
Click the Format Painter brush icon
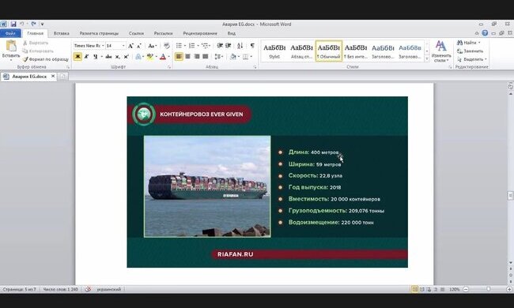click(x=25, y=59)
